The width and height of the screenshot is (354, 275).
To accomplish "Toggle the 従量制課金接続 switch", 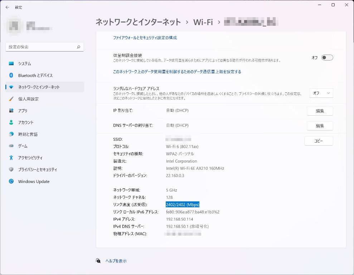I will pos(327,58).
